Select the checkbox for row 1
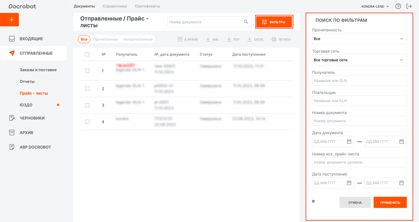 [x=87, y=71]
